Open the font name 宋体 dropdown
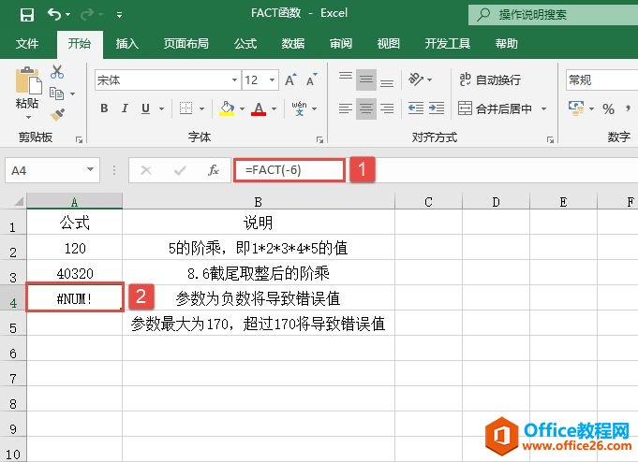The height and width of the screenshot is (462, 638). (234, 80)
